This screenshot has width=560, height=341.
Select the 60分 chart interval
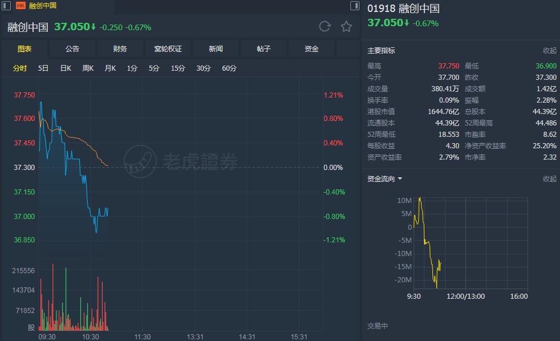[229, 68]
